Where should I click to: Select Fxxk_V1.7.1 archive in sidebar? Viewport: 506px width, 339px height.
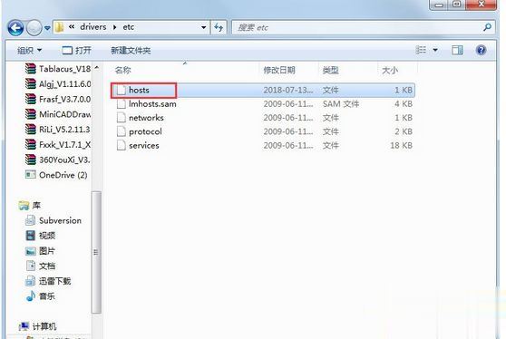pos(58,144)
